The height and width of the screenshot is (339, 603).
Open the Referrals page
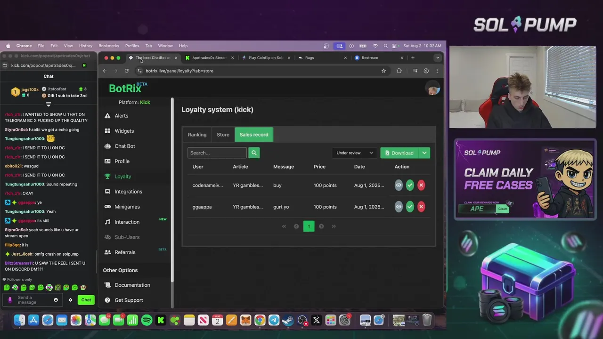pyautogui.click(x=120, y=252)
